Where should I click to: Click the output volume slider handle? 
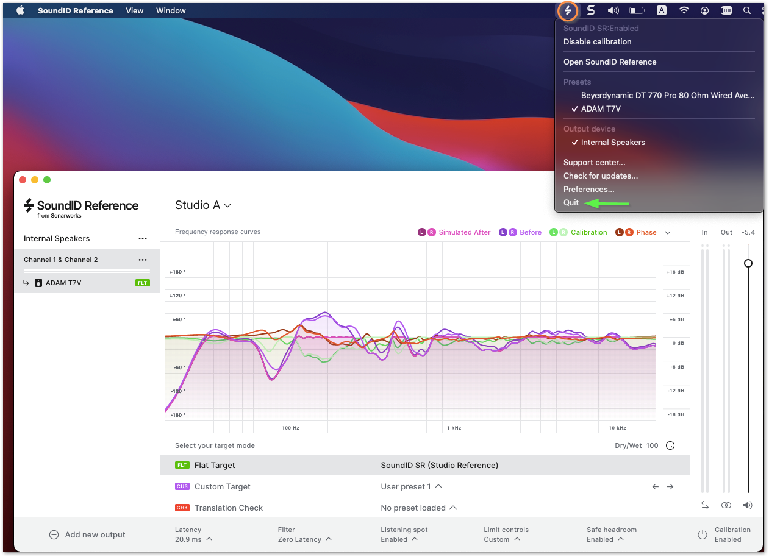[748, 263]
